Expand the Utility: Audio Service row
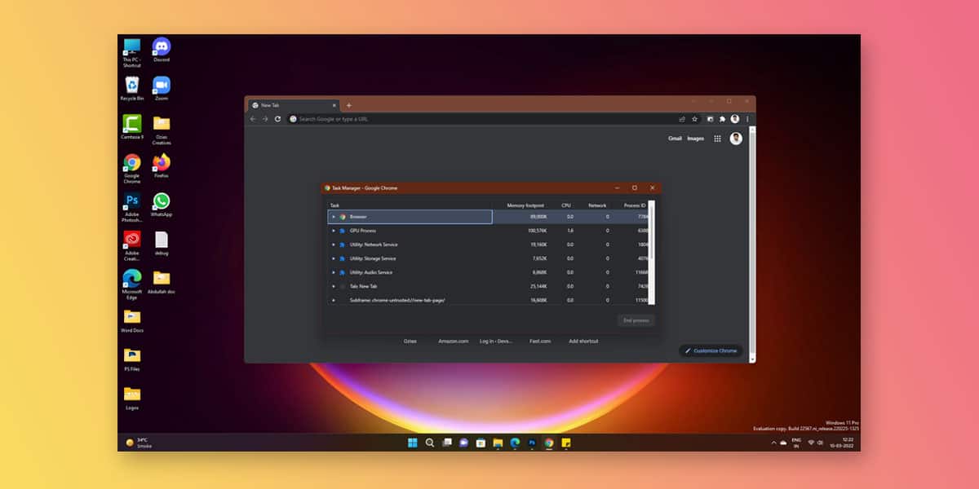 point(334,272)
